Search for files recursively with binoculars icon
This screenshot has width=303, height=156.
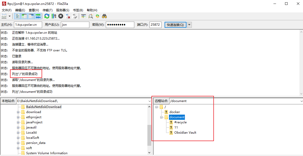point(105,16)
